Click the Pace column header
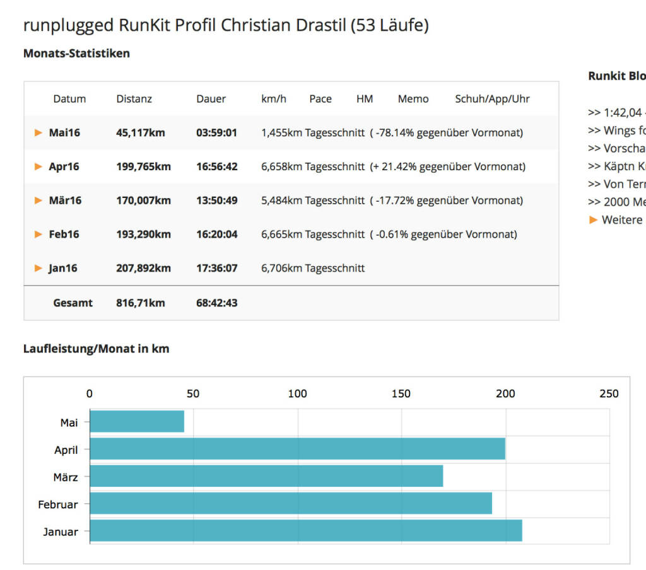The image size is (646, 570). coord(320,99)
